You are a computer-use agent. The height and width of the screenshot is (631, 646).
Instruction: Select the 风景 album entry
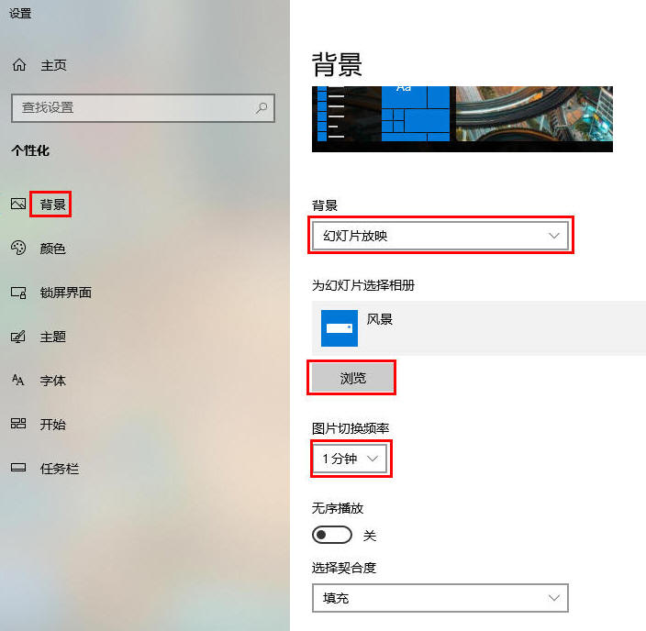point(479,327)
